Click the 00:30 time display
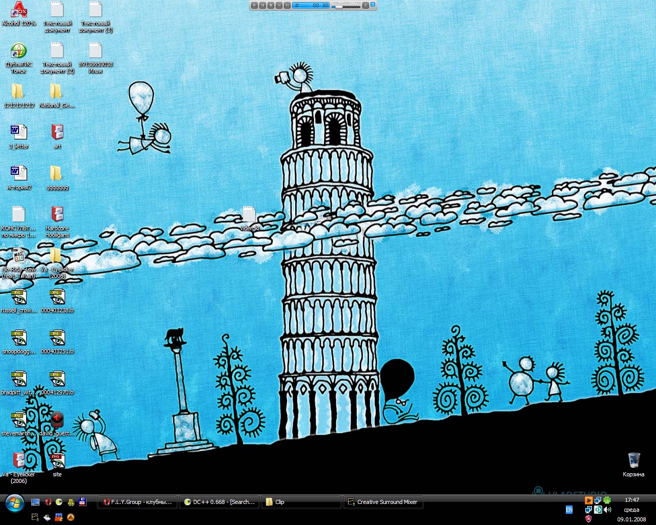Image resolution: width=656 pixels, height=525 pixels. pyautogui.click(x=320, y=5)
